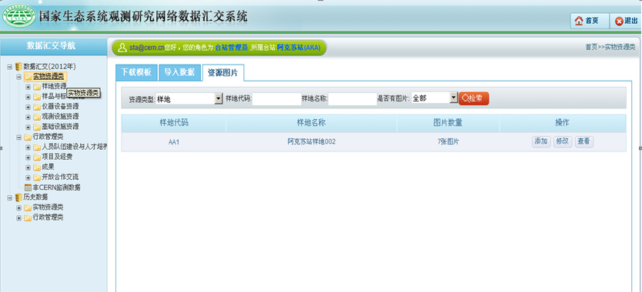
Task: Click the red 退出 exit icon
Action: tap(619, 21)
